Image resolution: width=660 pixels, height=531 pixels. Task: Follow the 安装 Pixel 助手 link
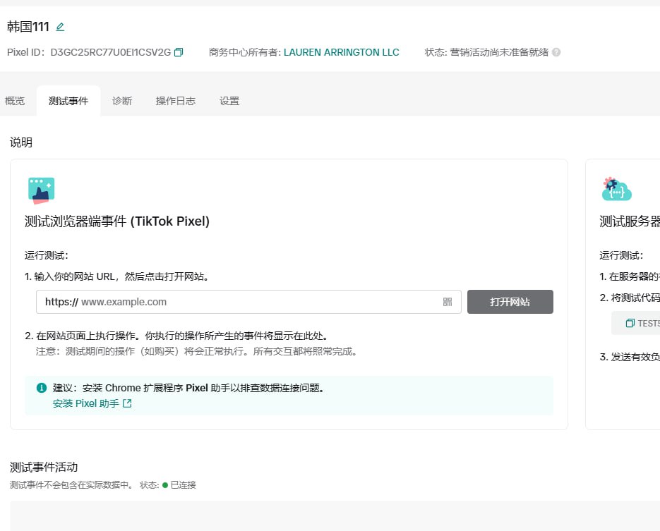click(x=92, y=404)
